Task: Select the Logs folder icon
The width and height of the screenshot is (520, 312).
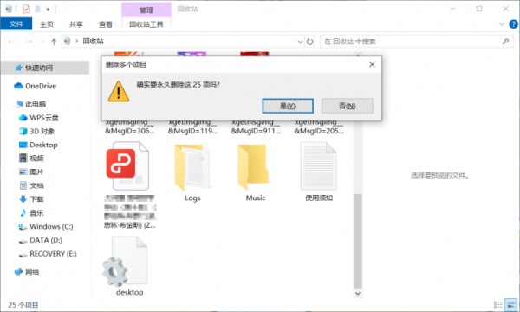Action: coord(192,167)
